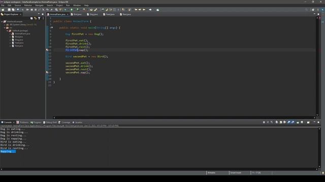Image resolution: width=325 pixels, height=182 pixels.
Task: Click the quick-fix marker on line 18
Action: [47, 72]
